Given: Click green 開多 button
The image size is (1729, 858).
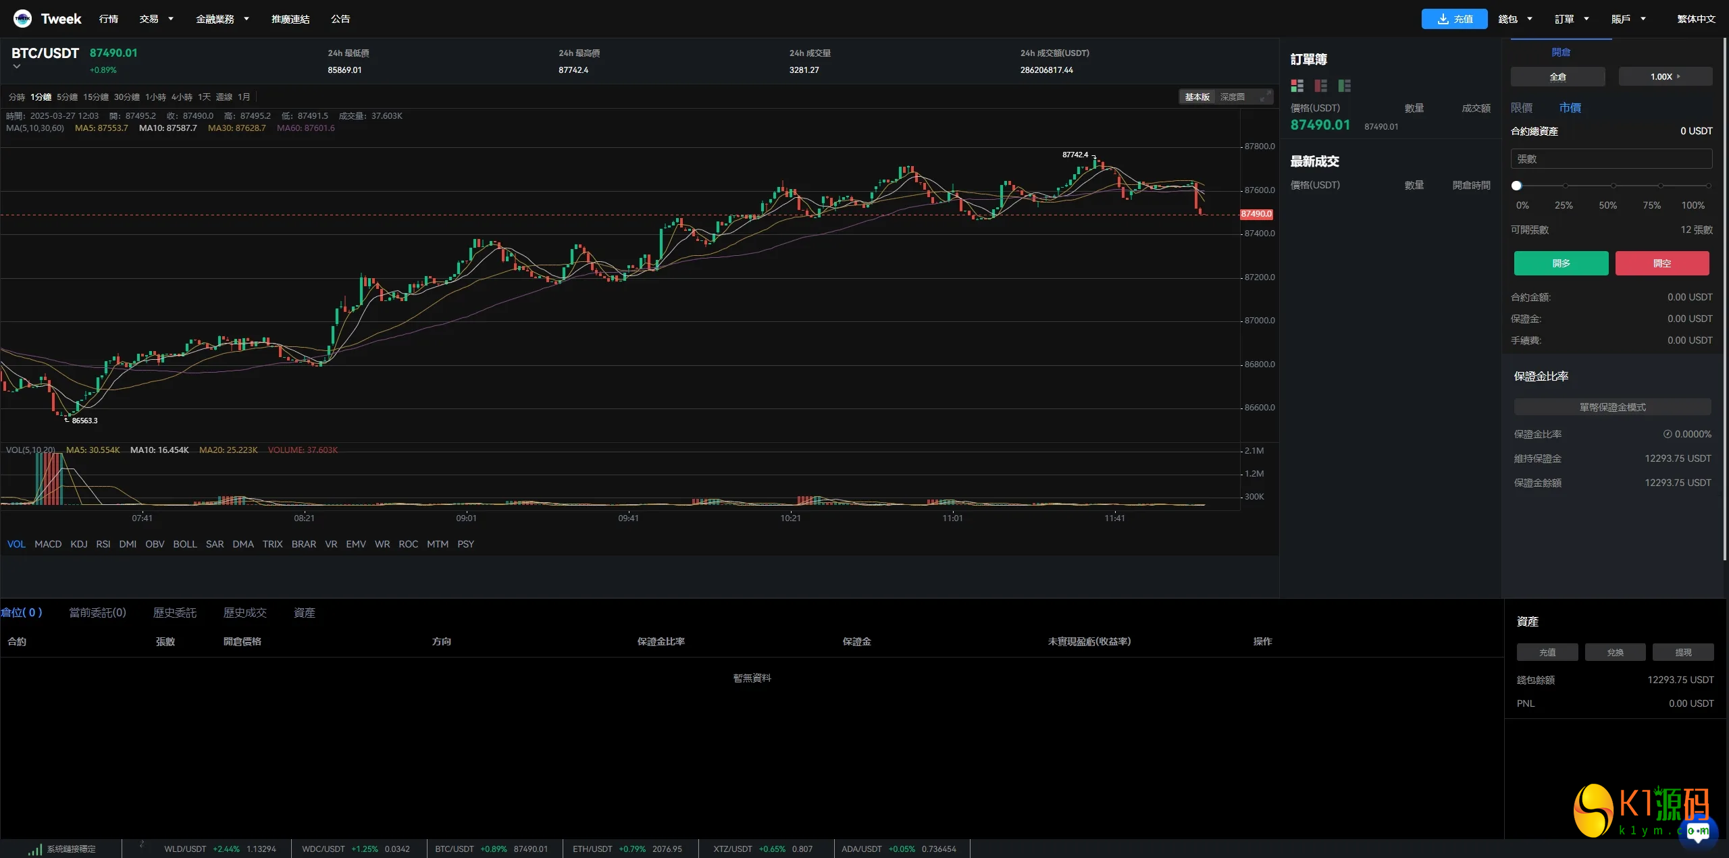Looking at the screenshot, I should 1561,263.
